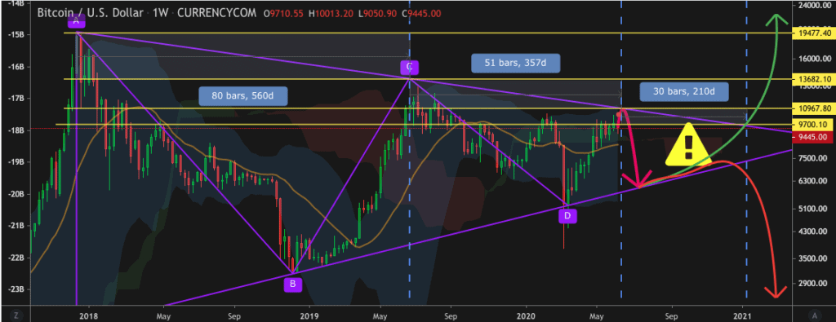This screenshot has height=322, width=836.
Task: Click the 3500.00 price axis label
Action: [814, 259]
